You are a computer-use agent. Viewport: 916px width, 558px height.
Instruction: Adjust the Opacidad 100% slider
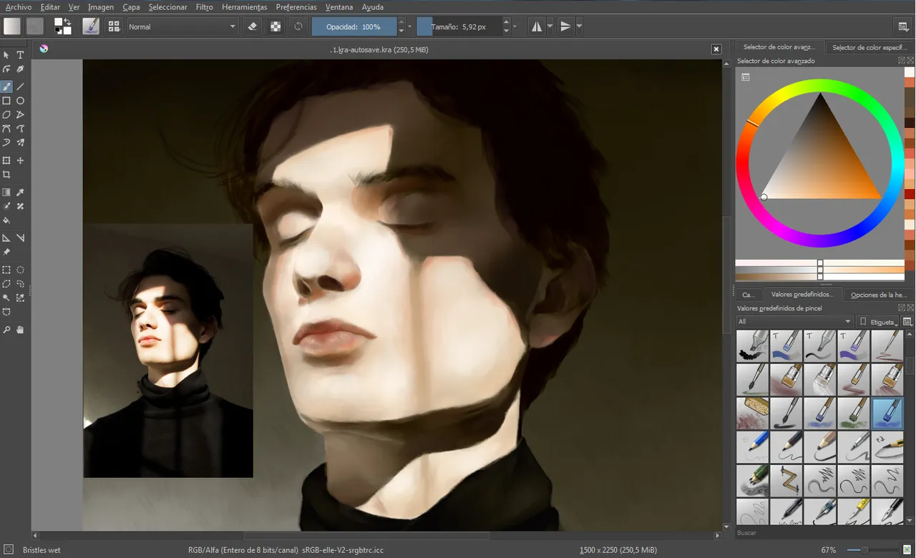click(x=354, y=26)
